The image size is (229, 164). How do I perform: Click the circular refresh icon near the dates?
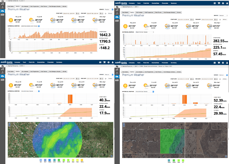coord(220,19)
